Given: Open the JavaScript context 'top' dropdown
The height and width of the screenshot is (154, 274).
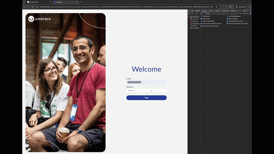Looking at the screenshot, I should [197, 13].
